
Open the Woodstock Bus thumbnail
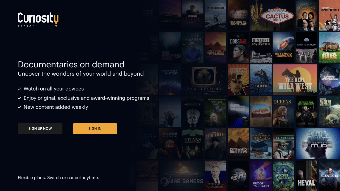click(x=329, y=47)
